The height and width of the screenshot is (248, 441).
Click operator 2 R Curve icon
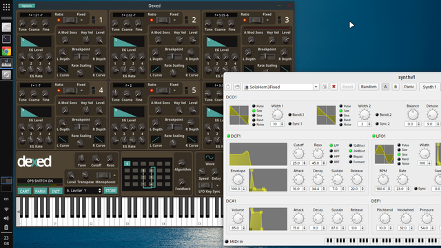192,69
